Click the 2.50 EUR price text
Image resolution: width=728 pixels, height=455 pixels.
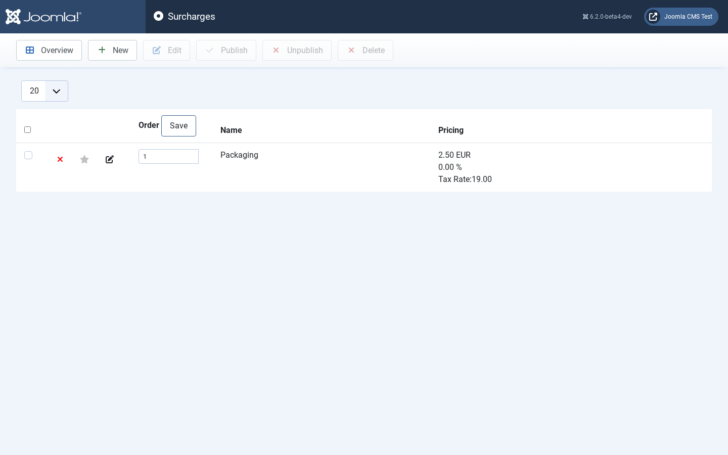(454, 155)
